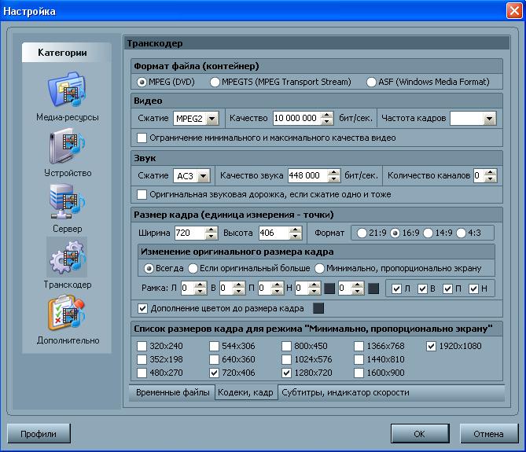The height and width of the screenshot is (452, 526).
Task: Switch to the Кодеки, кадр tab
Action: 245,392
